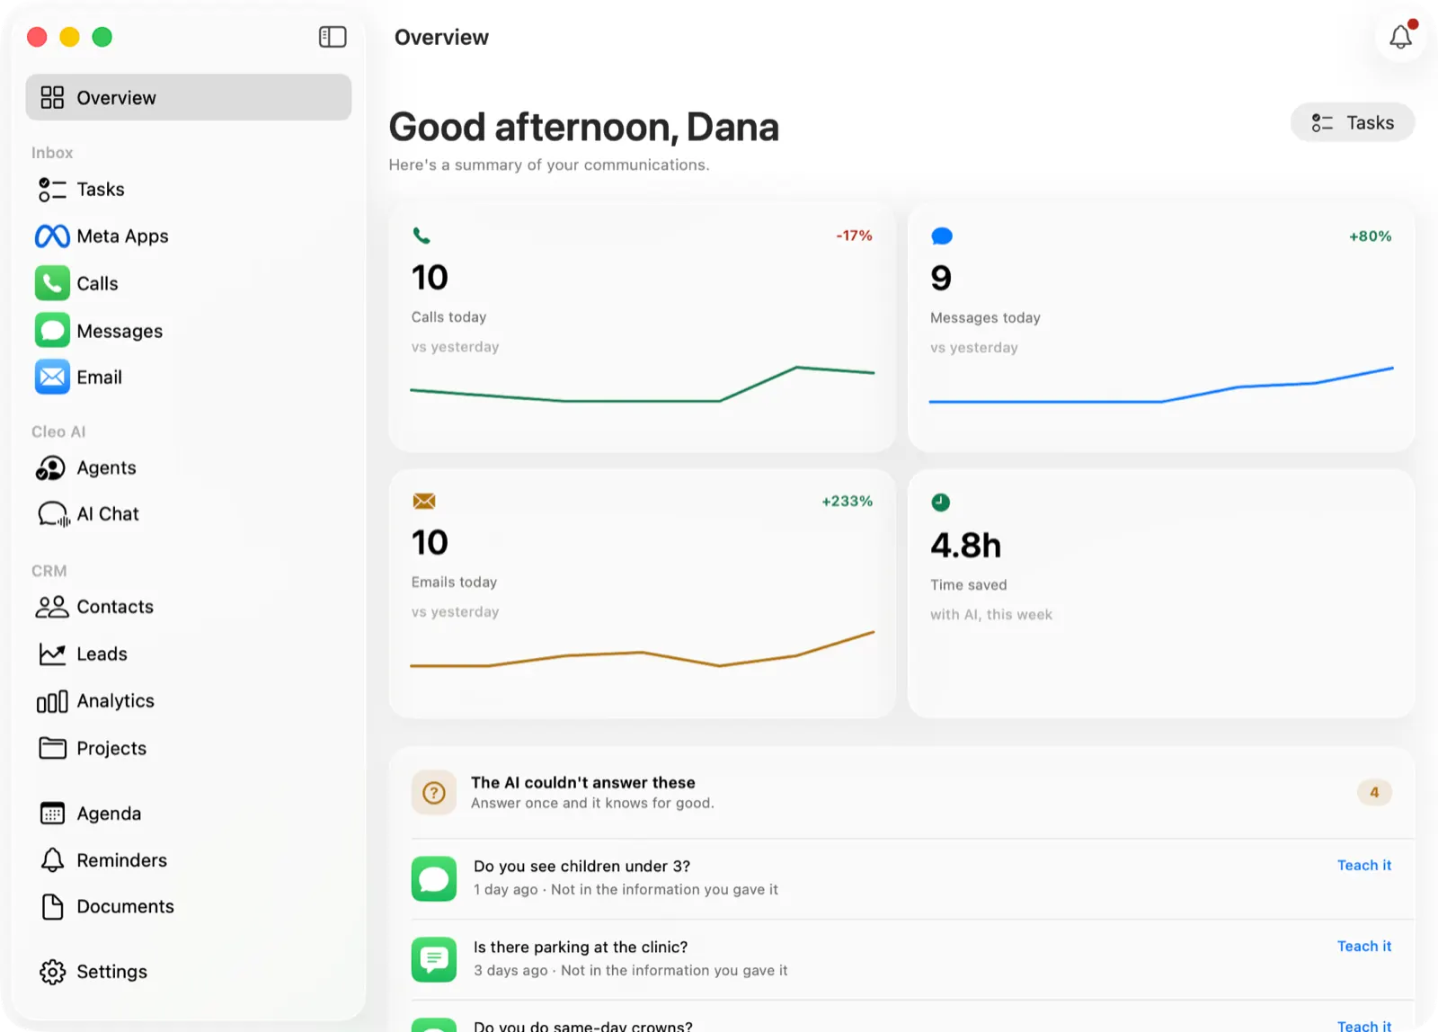Click Teach it for children under 3

click(1364, 865)
